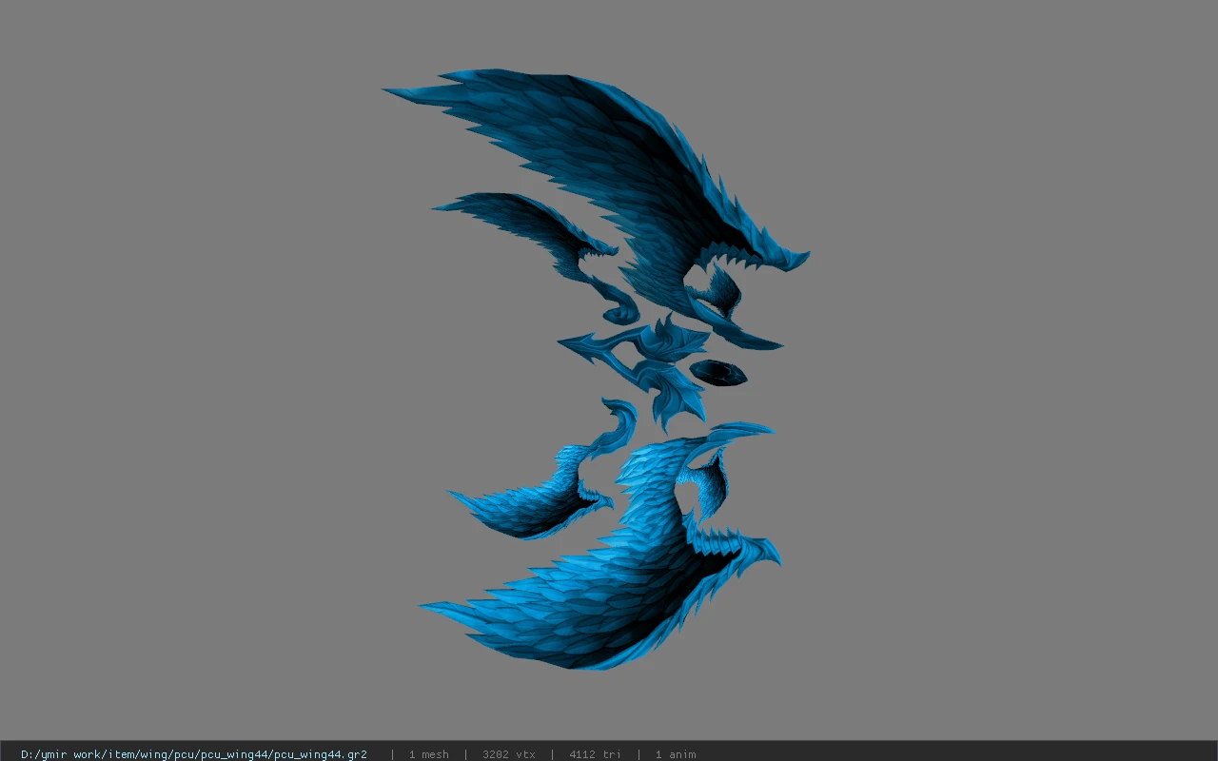
Task: Click the pcu_wing44.gr2 file path in status bar
Action: coord(194,754)
